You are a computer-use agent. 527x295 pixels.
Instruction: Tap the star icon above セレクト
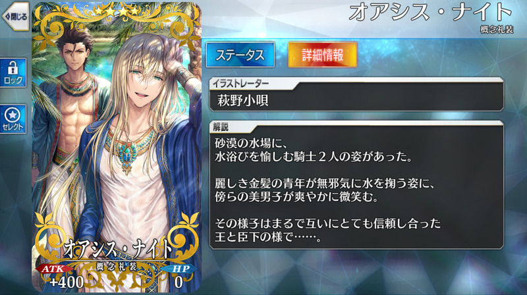13,115
